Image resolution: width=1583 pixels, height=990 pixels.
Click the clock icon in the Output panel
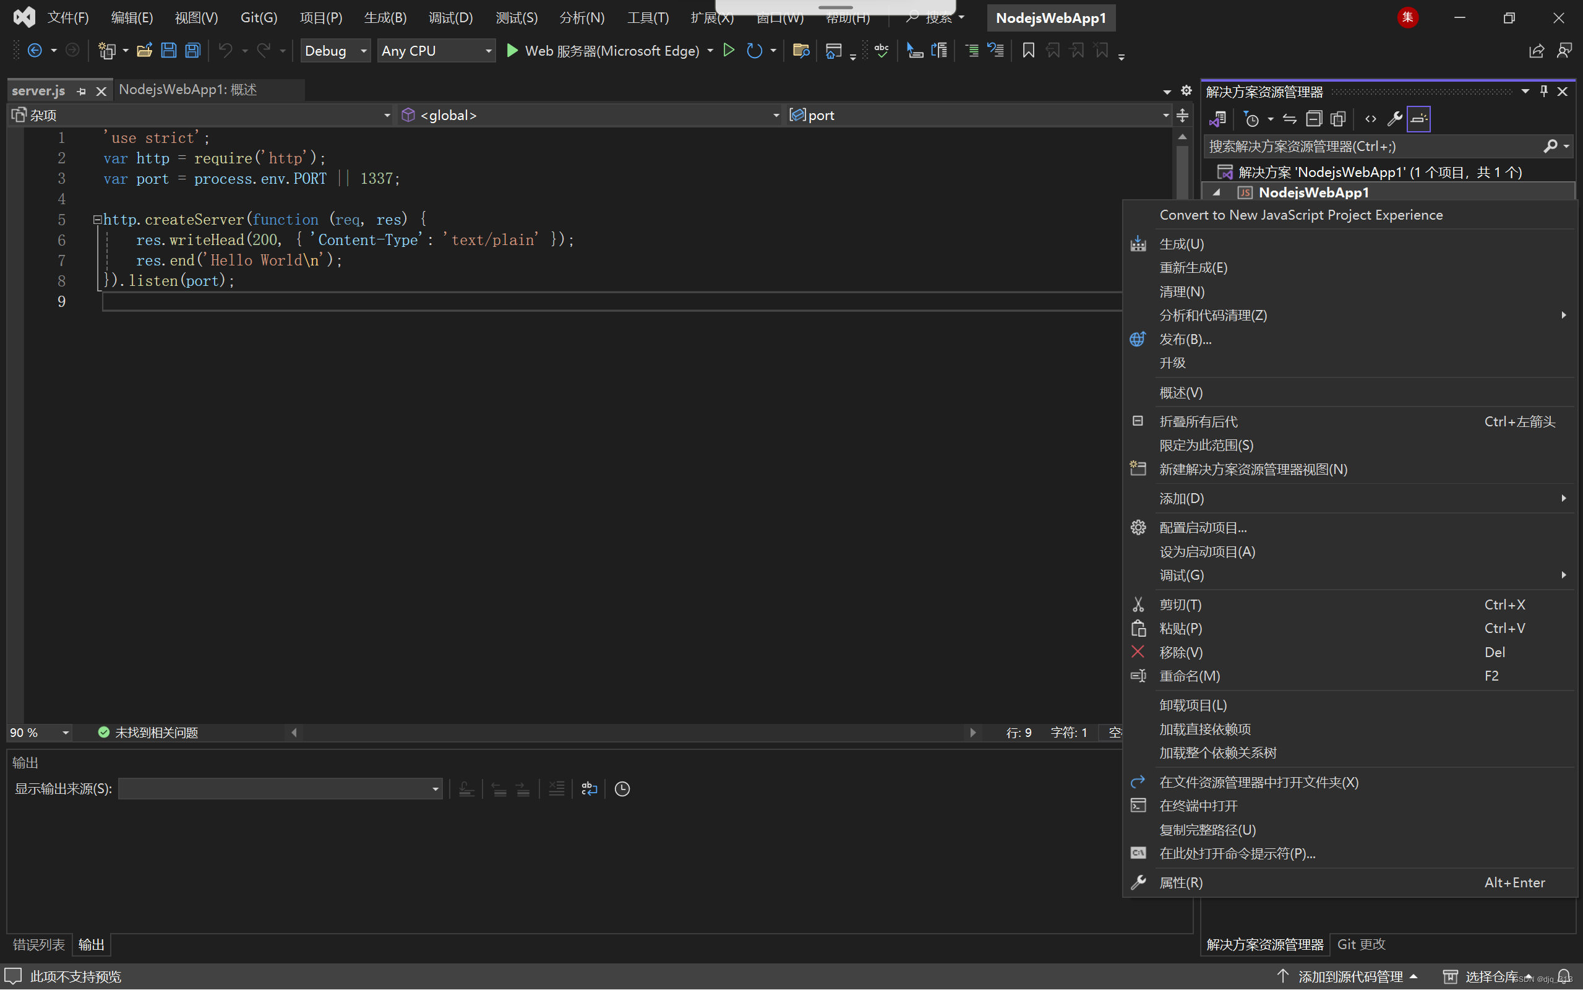click(x=622, y=789)
